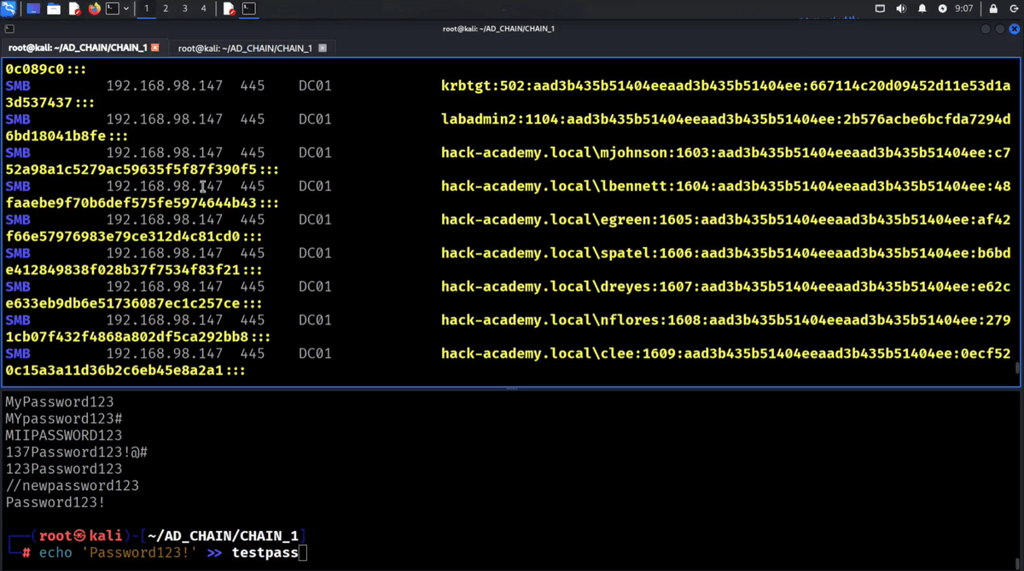The width and height of the screenshot is (1024, 571).
Task: Open terminal emulator launcher in panel
Action: tap(112, 9)
